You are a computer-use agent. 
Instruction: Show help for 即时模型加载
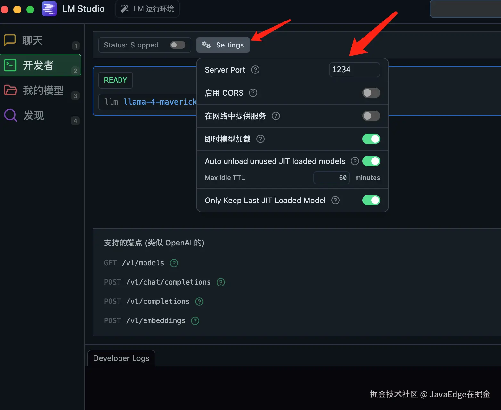coord(260,139)
